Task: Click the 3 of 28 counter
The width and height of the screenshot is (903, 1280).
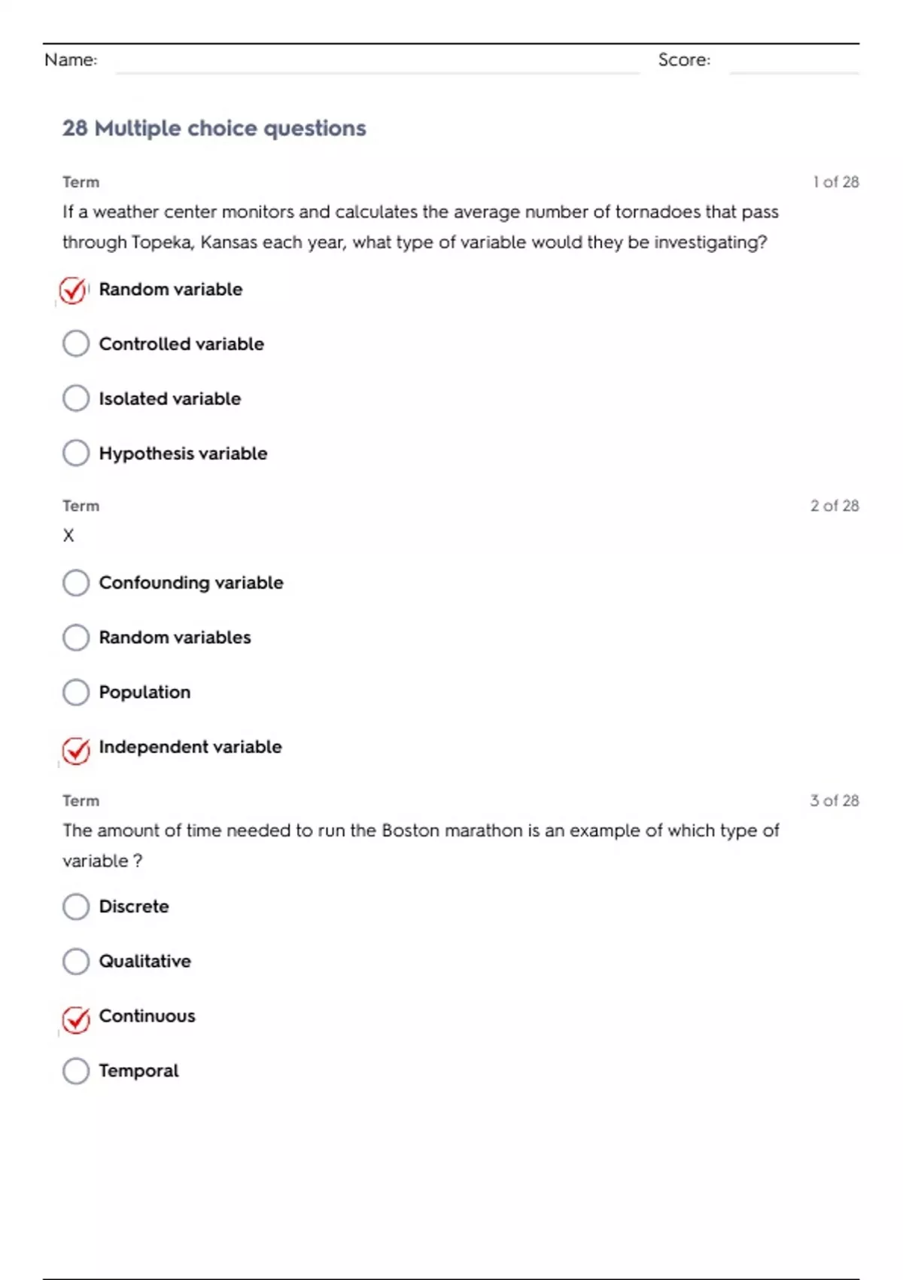Action: pos(834,800)
